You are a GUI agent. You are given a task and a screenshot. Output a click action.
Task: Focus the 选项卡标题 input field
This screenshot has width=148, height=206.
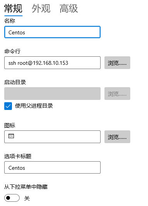tap(52, 167)
